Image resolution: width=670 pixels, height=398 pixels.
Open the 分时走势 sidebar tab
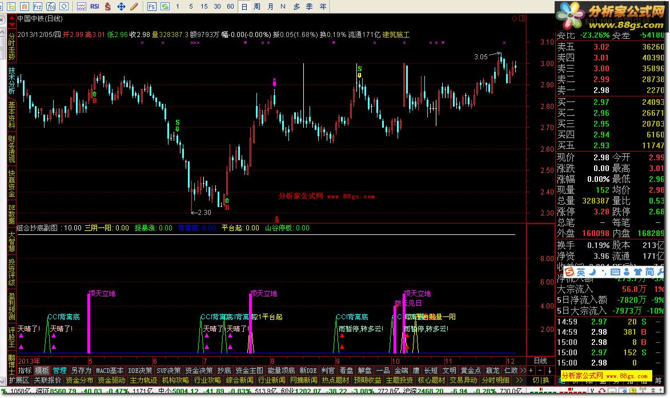point(11,46)
